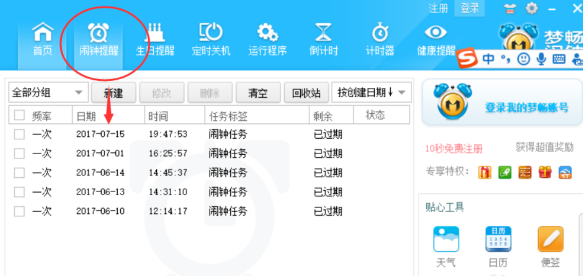Image resolution: width=583 pixels, height=276 pixels.
Task: Go to the 首页 home tab
Action: click(x=43, y=40)
